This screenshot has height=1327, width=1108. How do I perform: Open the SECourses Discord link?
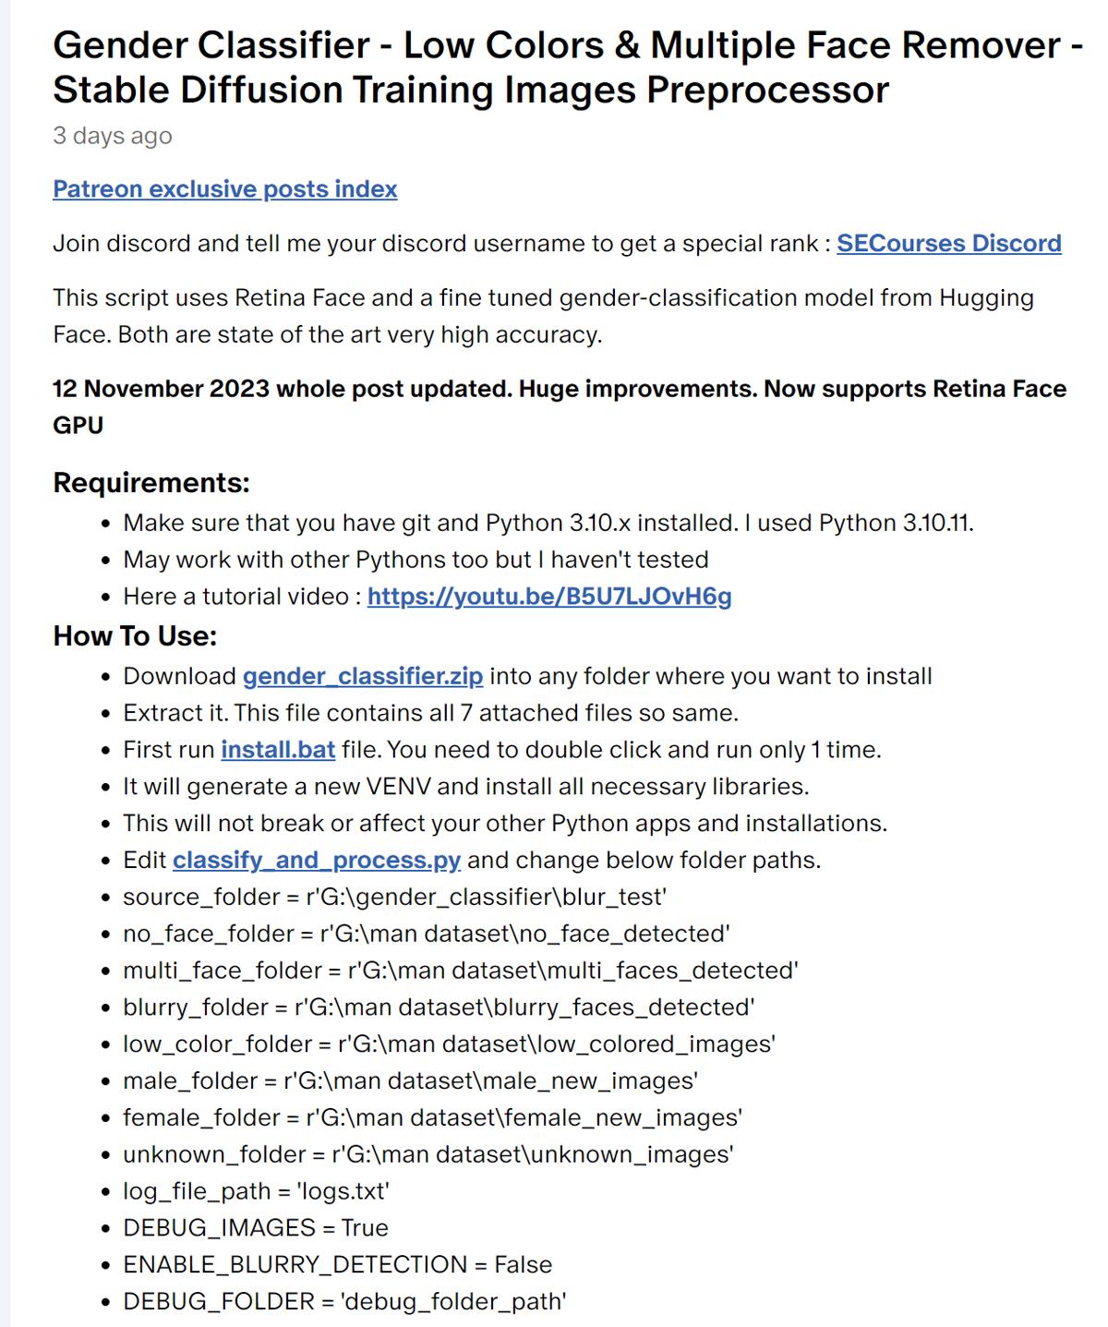pos(949,244)
